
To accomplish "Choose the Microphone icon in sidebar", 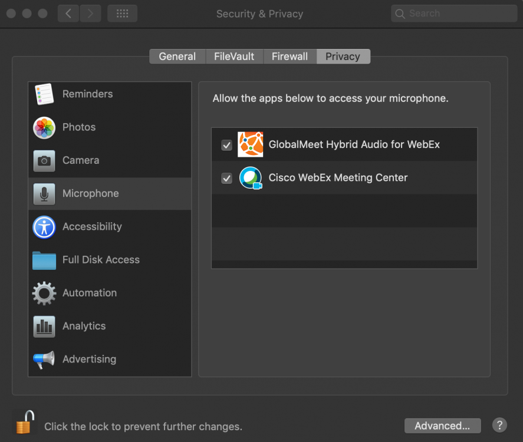I will 44,194.
